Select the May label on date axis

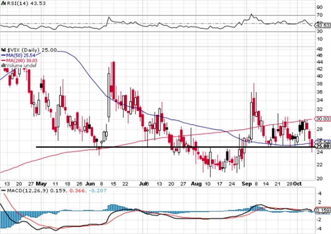click(x=41, y=183)
